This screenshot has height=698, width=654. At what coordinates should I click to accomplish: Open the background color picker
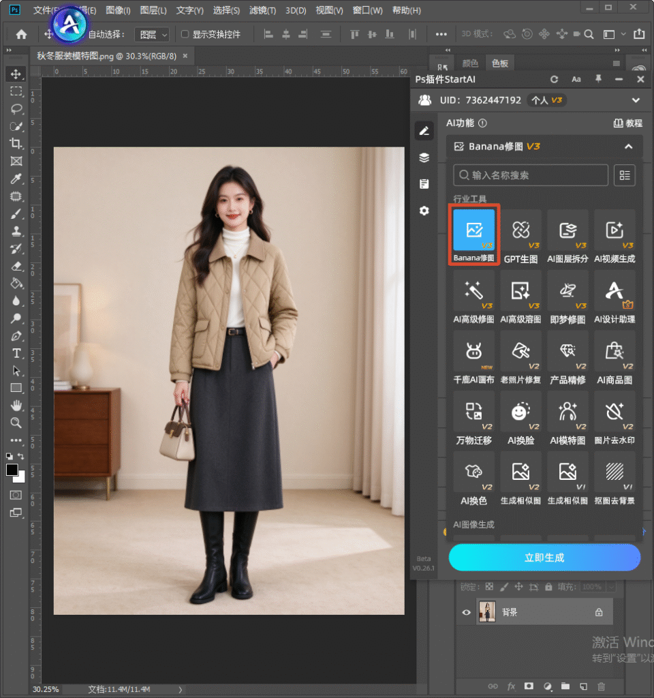tap(21, 479)
